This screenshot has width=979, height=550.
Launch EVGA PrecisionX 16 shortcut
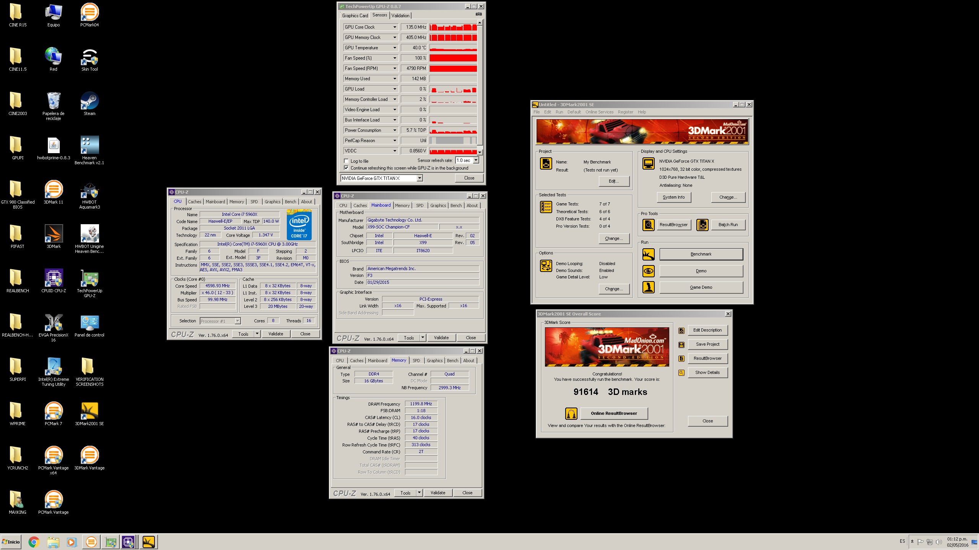click(x=54, y=327)
